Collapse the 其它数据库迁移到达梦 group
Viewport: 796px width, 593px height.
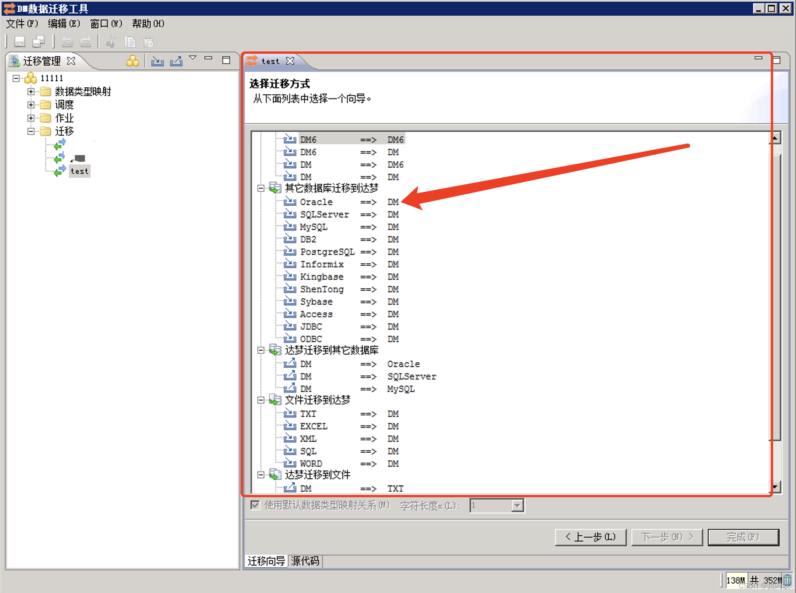click(x=261, y=189)
